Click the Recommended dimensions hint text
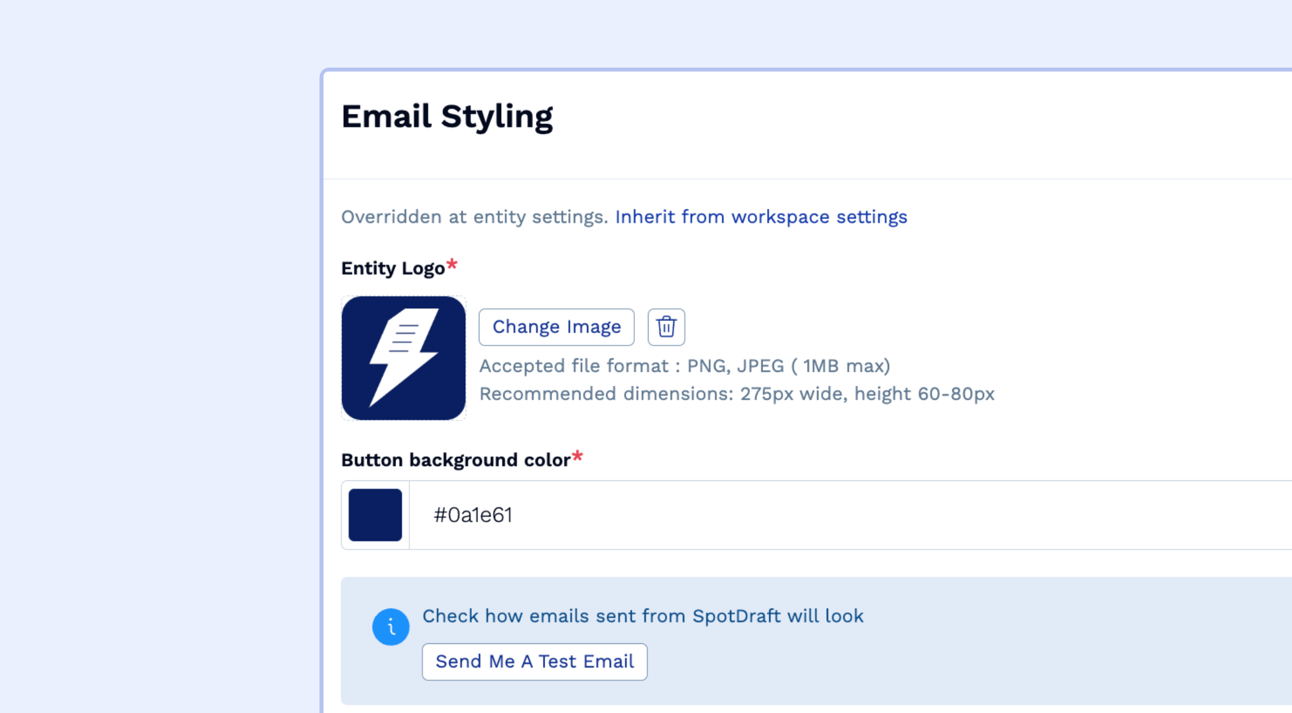This screenshot has width=1292, height=713. pyautogui.click(x=736, y=394)
